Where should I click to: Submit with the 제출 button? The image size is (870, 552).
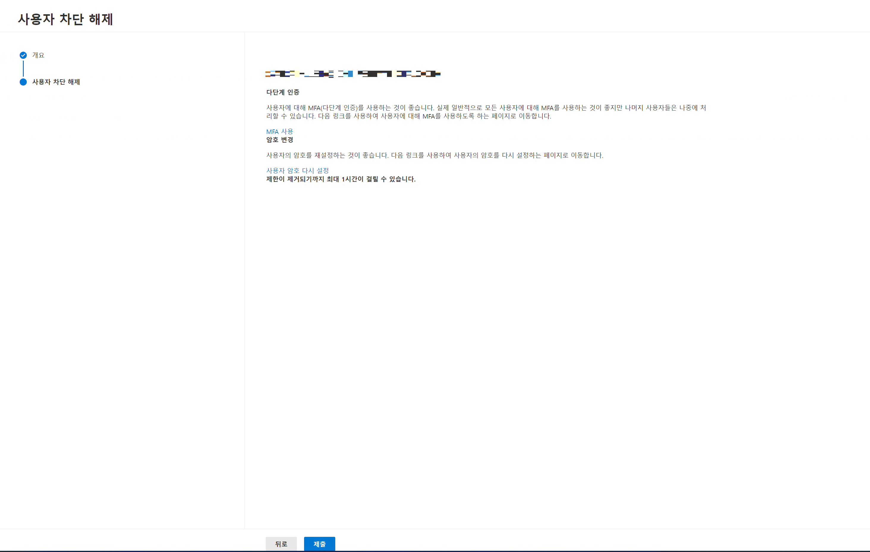pyautogui.click(x=319, y=544)
